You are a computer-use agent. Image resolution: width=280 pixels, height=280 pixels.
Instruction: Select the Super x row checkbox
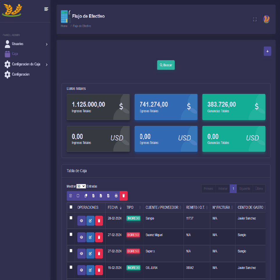(71, 250)
